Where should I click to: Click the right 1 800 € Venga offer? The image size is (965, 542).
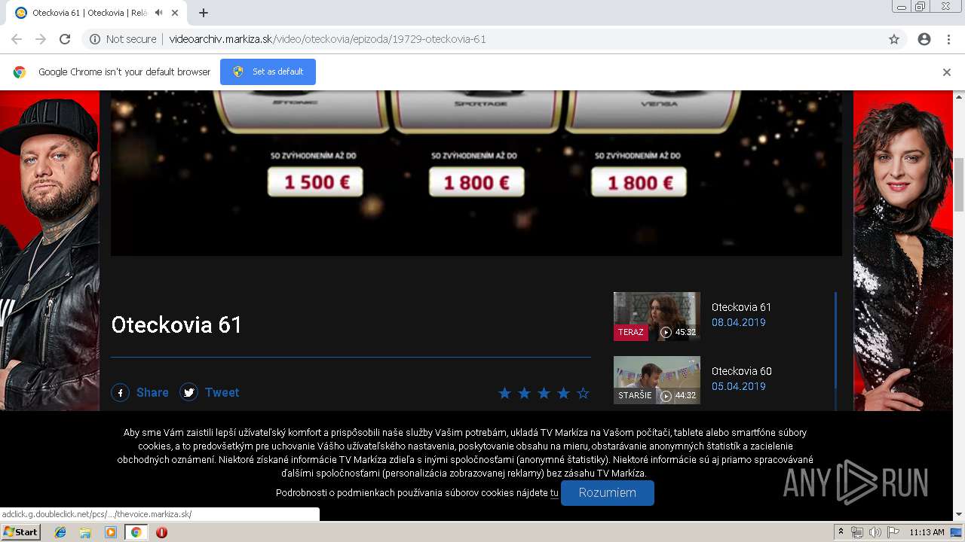[x=639, y=182]
